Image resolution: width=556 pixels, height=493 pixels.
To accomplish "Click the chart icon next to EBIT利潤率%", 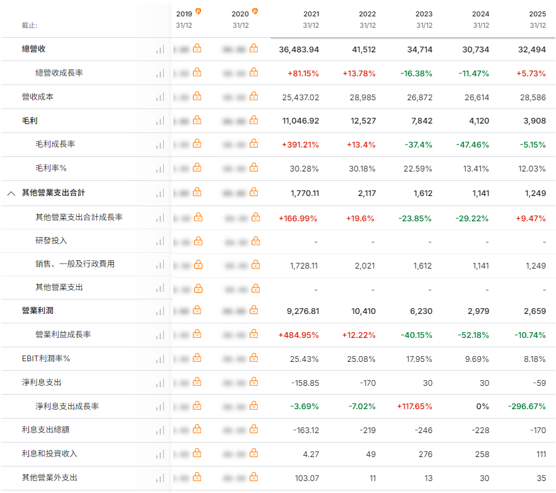I will point(160,359).
